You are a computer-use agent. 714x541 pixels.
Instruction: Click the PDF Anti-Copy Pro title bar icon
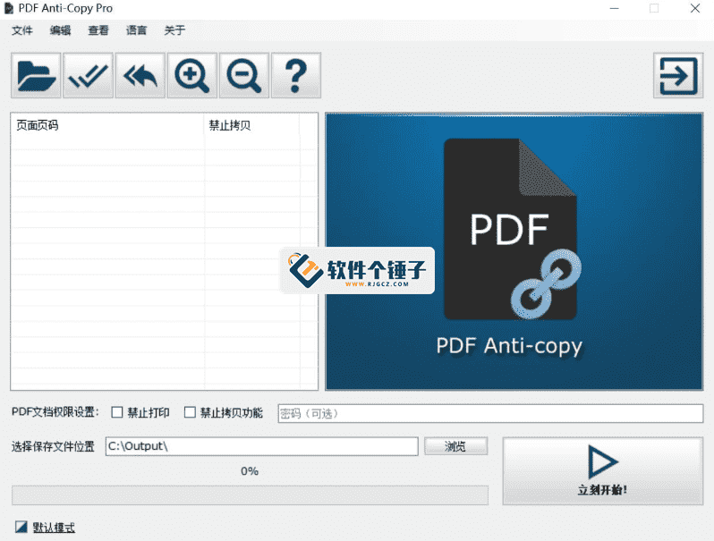[x=9, y=8]
